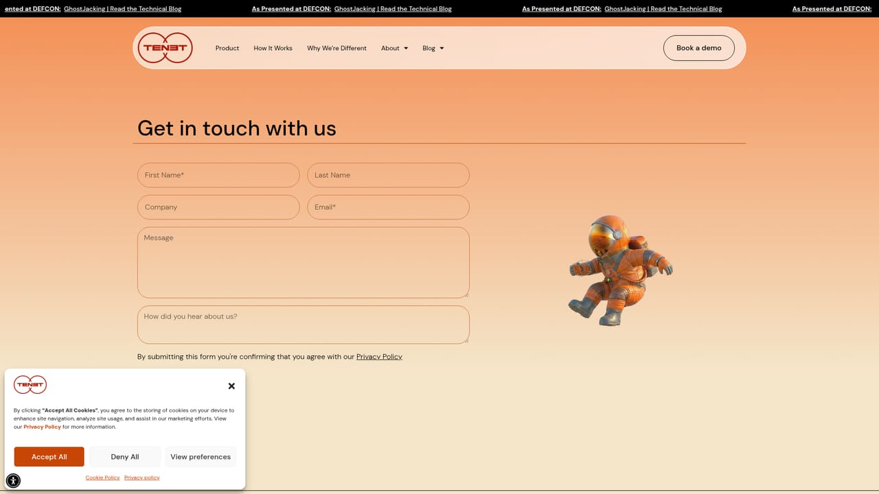Screen dimensions: 879x494
Task: Open the Cookie Policy link
Action: 102,478
